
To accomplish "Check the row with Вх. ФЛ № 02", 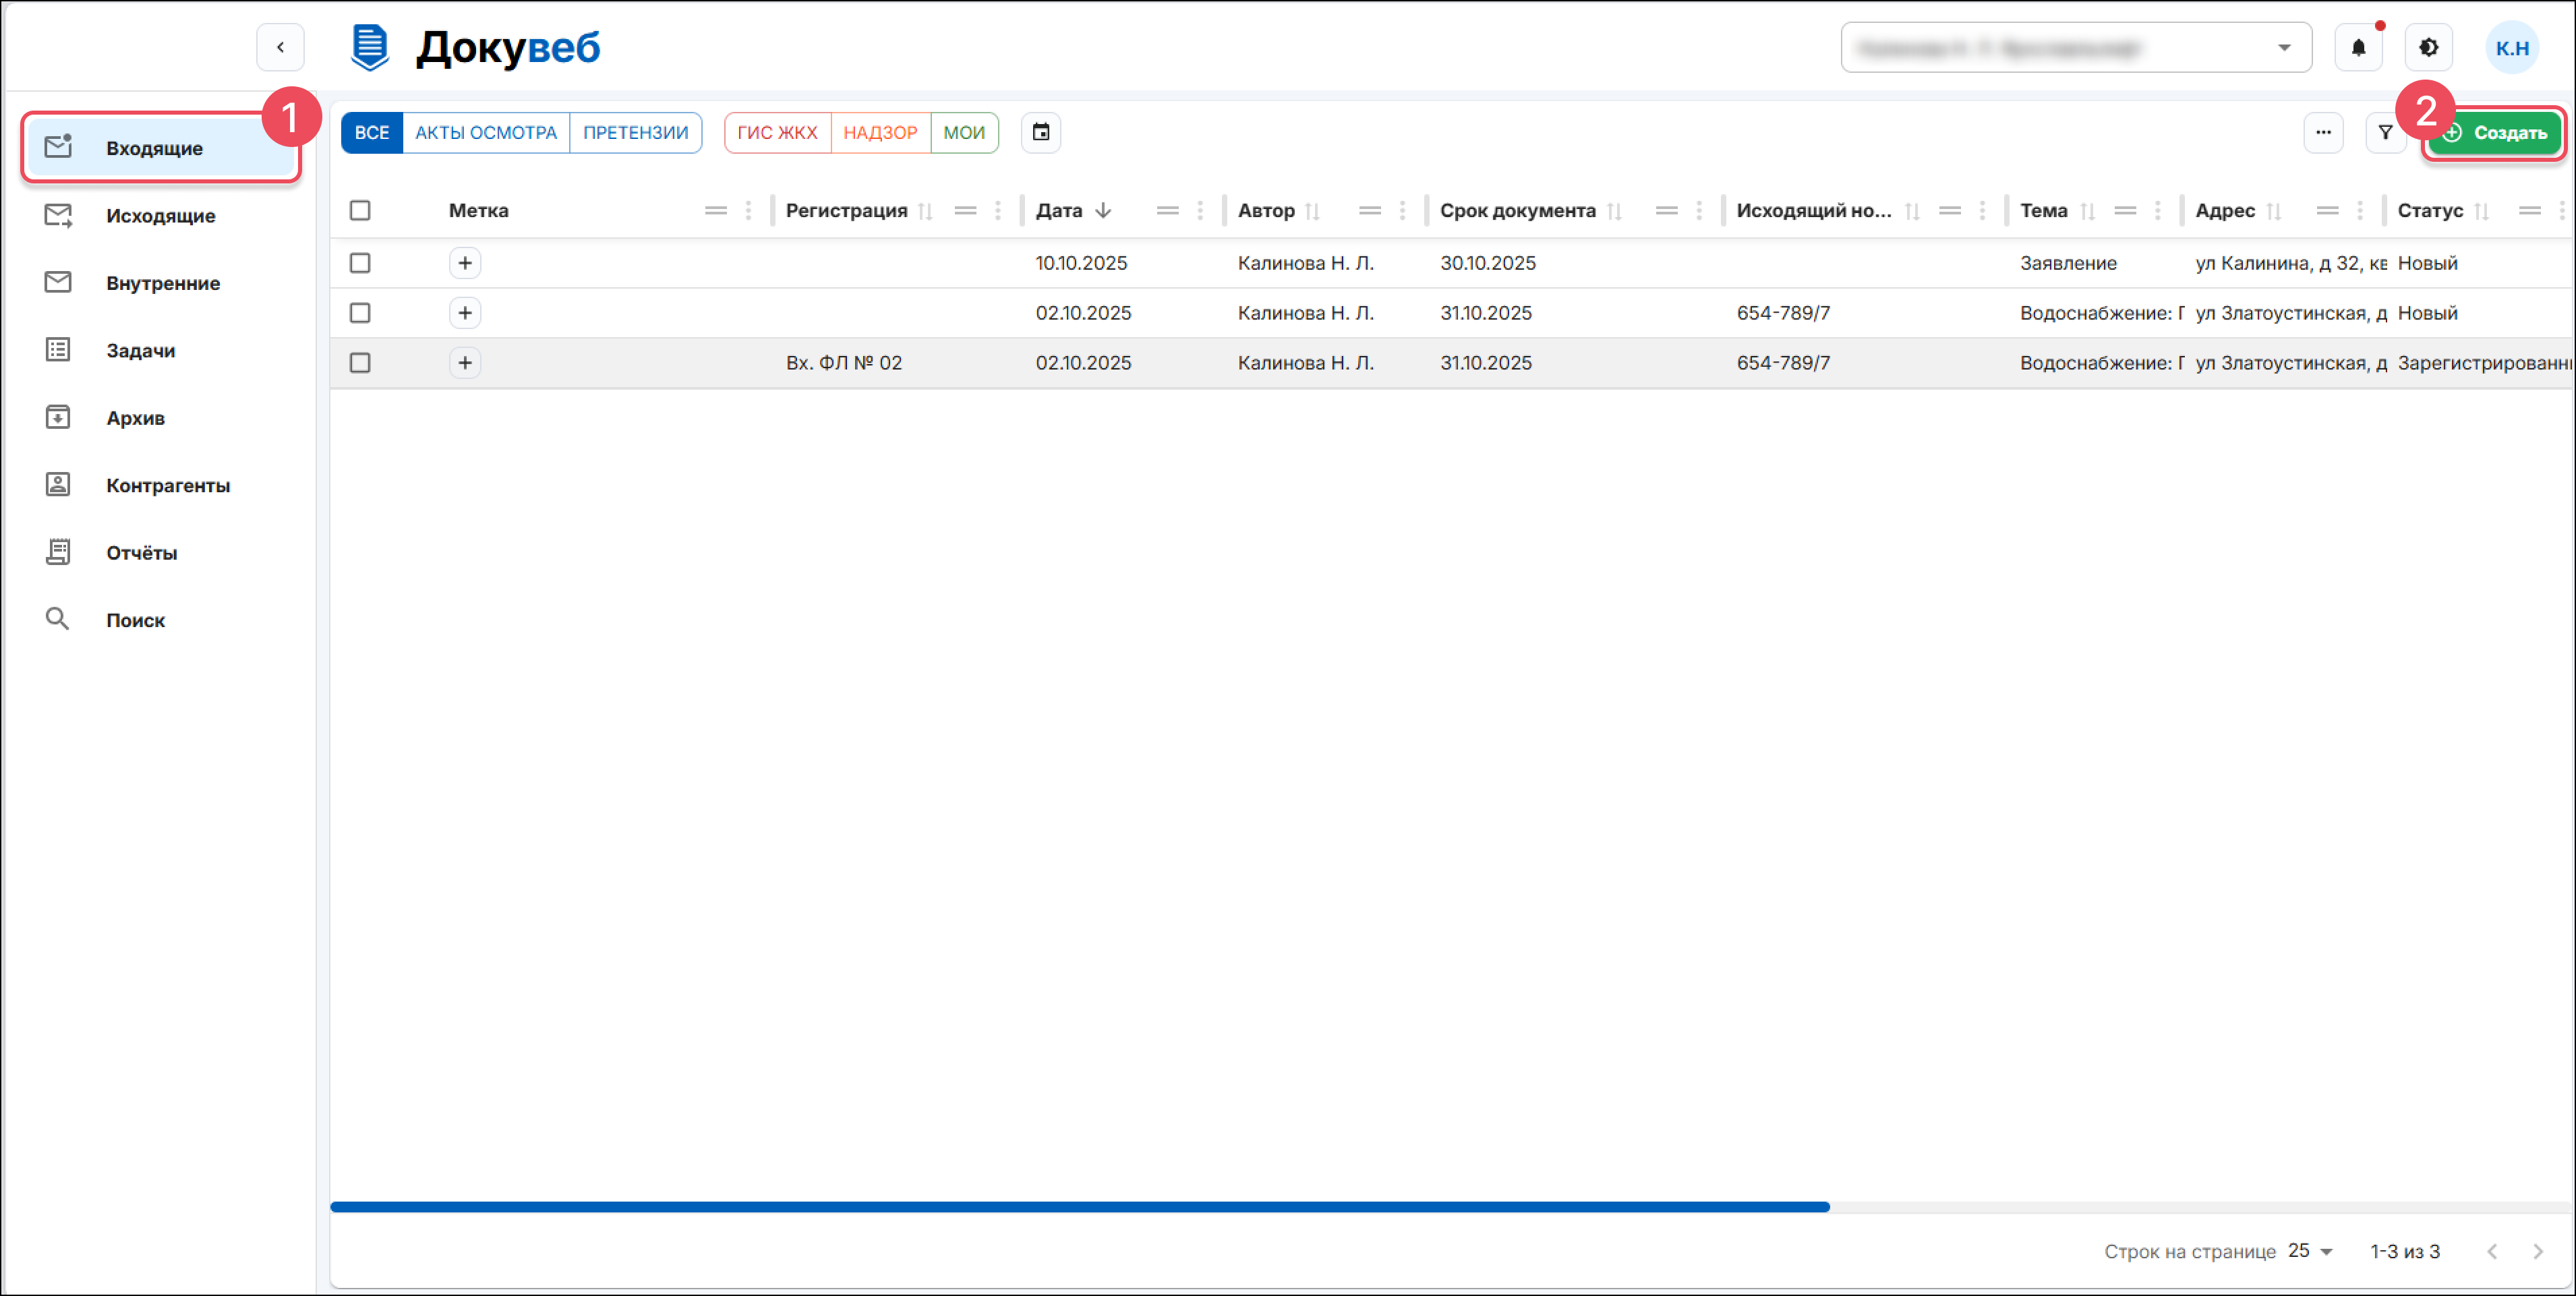I will click(360, 363).
